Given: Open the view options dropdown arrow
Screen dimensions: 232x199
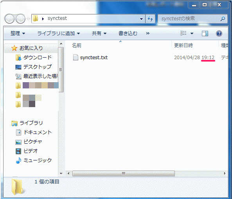Looking at the screenshot, I should point(192,33).
